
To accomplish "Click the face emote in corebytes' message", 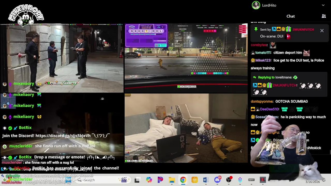I will pos(273,45).
